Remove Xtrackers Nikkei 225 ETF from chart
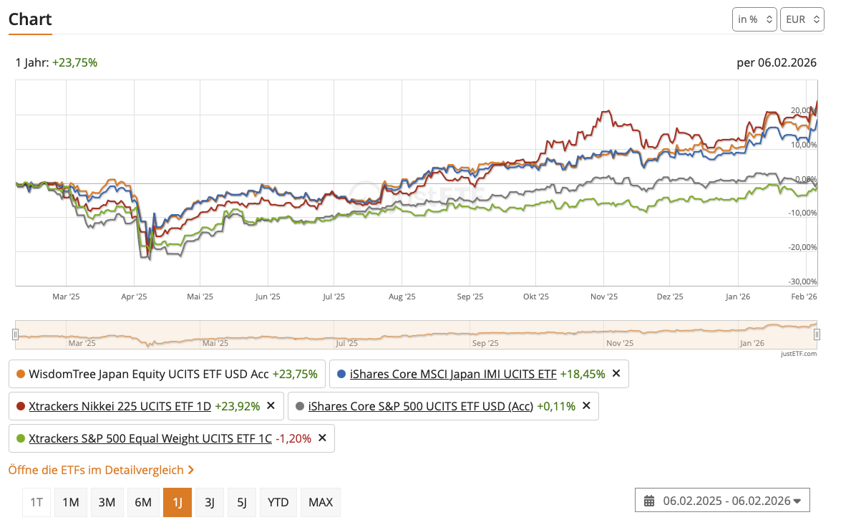The width and height of the screenshot is (851, 525). pos(271,406)
